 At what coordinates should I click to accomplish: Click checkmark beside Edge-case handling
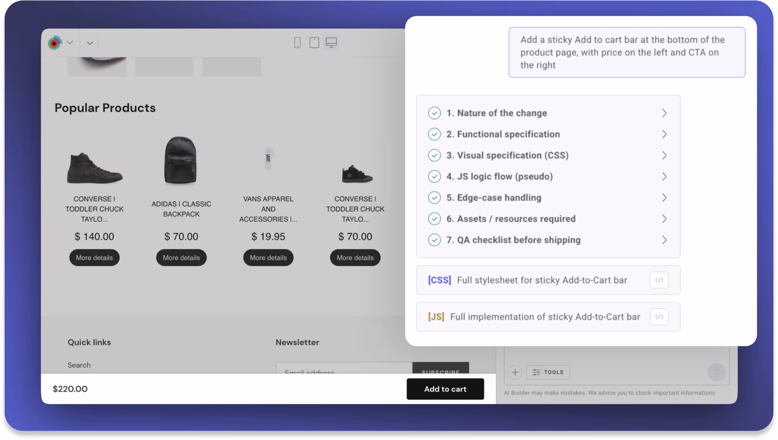tap(434, 198)
